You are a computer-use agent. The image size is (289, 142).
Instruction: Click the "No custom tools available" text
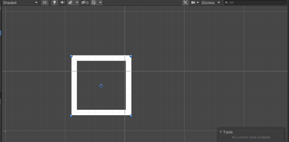(251, 137)
